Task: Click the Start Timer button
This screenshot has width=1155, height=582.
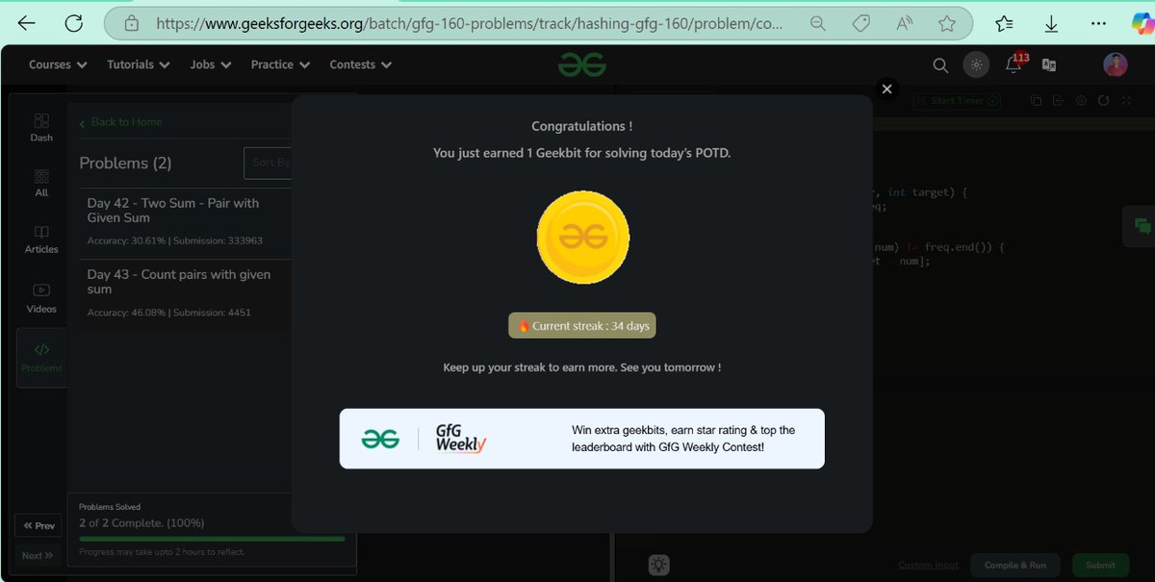Action: tap(956, 100)
